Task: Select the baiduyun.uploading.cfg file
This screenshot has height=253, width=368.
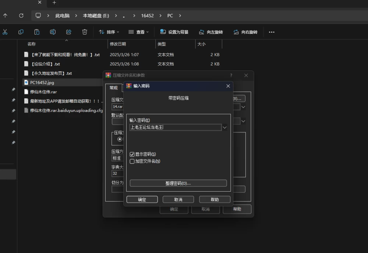Action: 66,110
